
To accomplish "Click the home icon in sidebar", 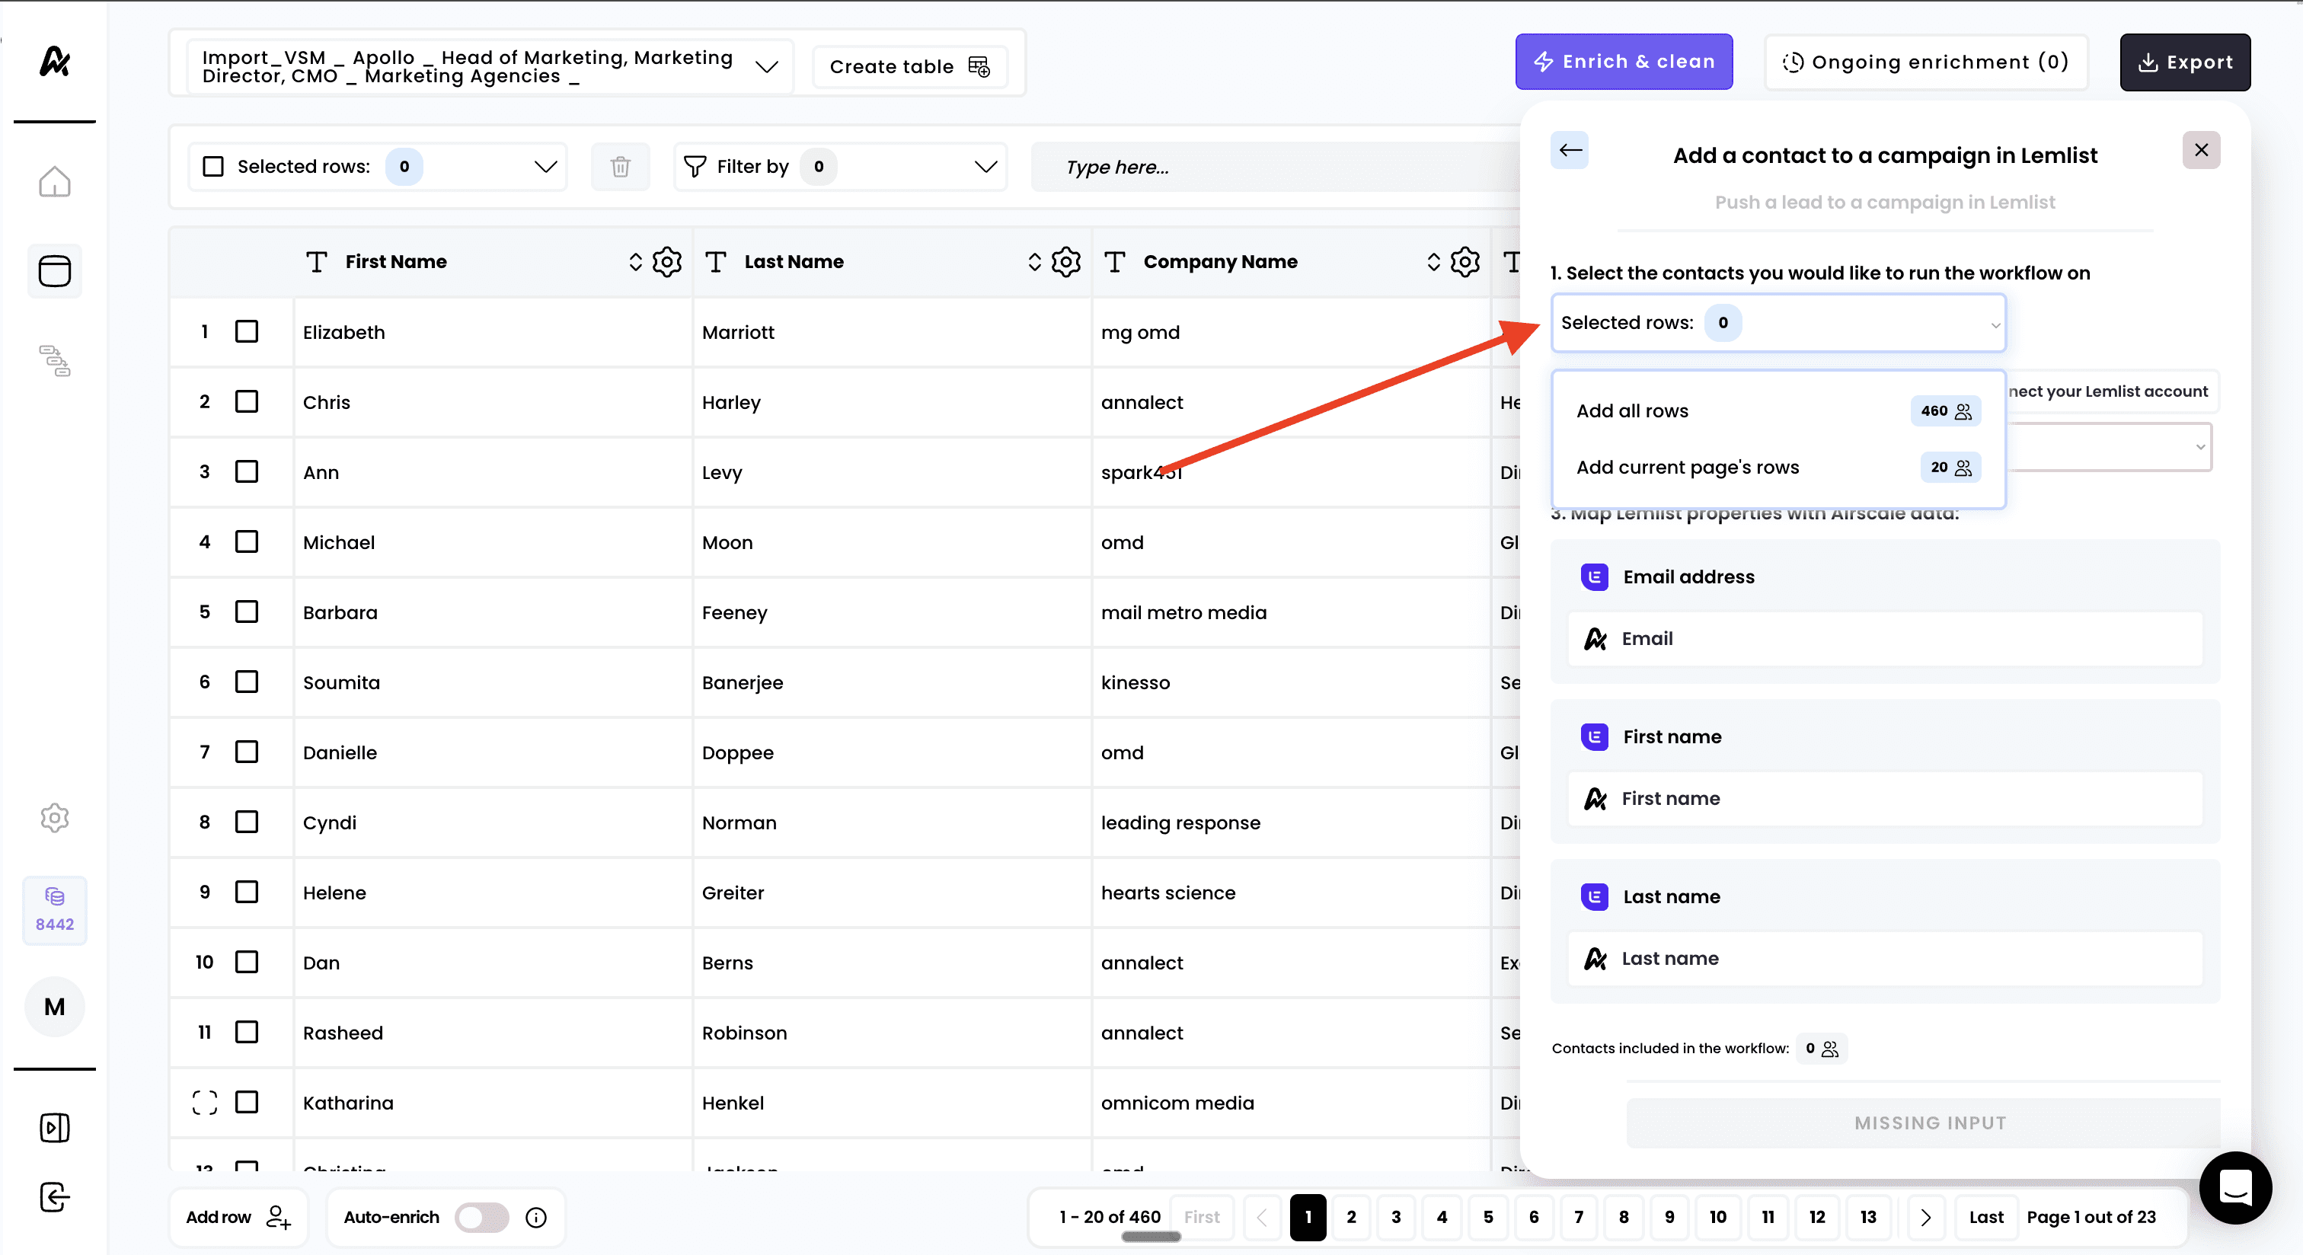I will 55,181.
